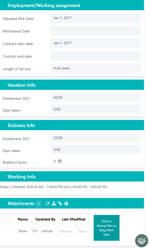Go to Previous attachments page
Screen dimensions: 149x248
(x=66, y=231)
